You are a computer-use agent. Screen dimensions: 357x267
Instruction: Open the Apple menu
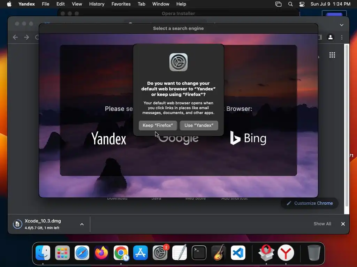click(x=9, y=4)
